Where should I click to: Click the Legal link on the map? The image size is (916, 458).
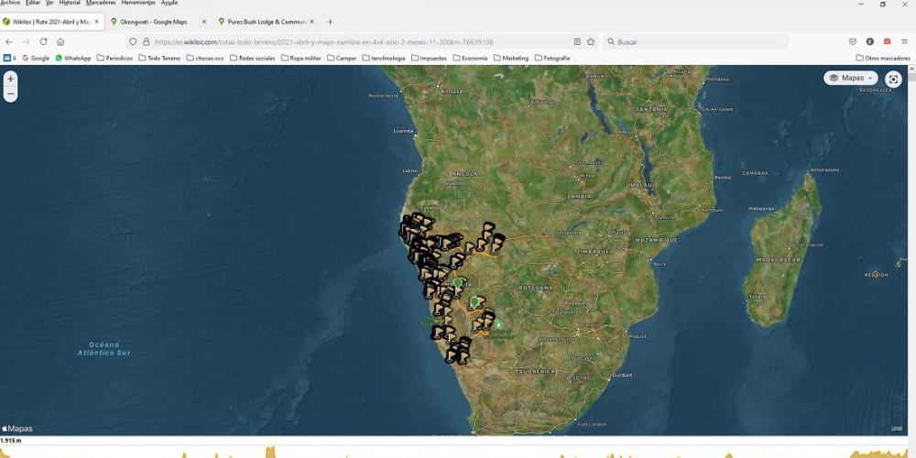click(896, 428)
